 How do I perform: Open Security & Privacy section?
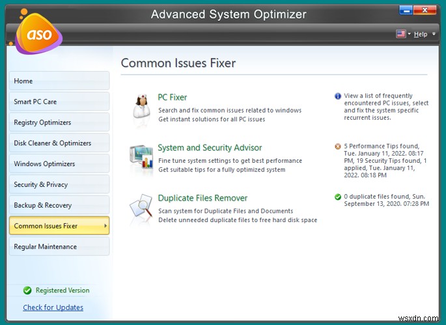click(x=59, y=184)
